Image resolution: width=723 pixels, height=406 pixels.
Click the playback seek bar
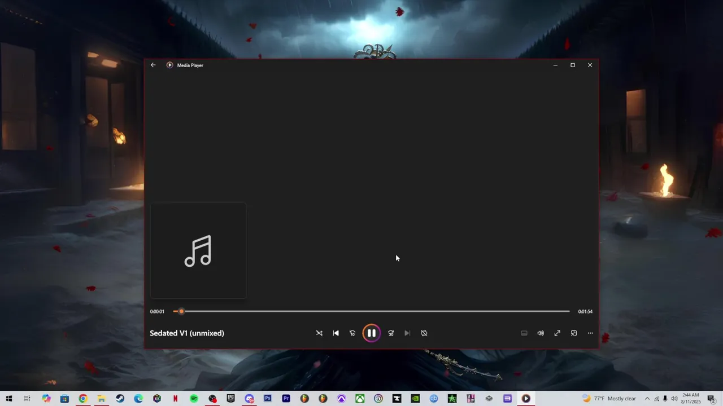point(372,311)
